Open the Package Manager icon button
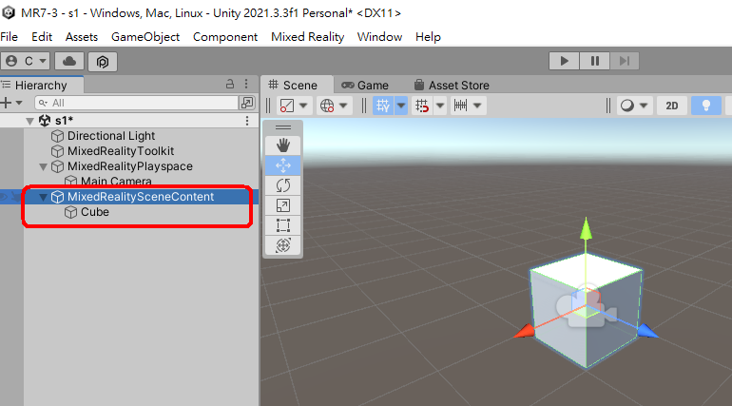The height and width of the screenshot is (406, 732). (103, 61)
